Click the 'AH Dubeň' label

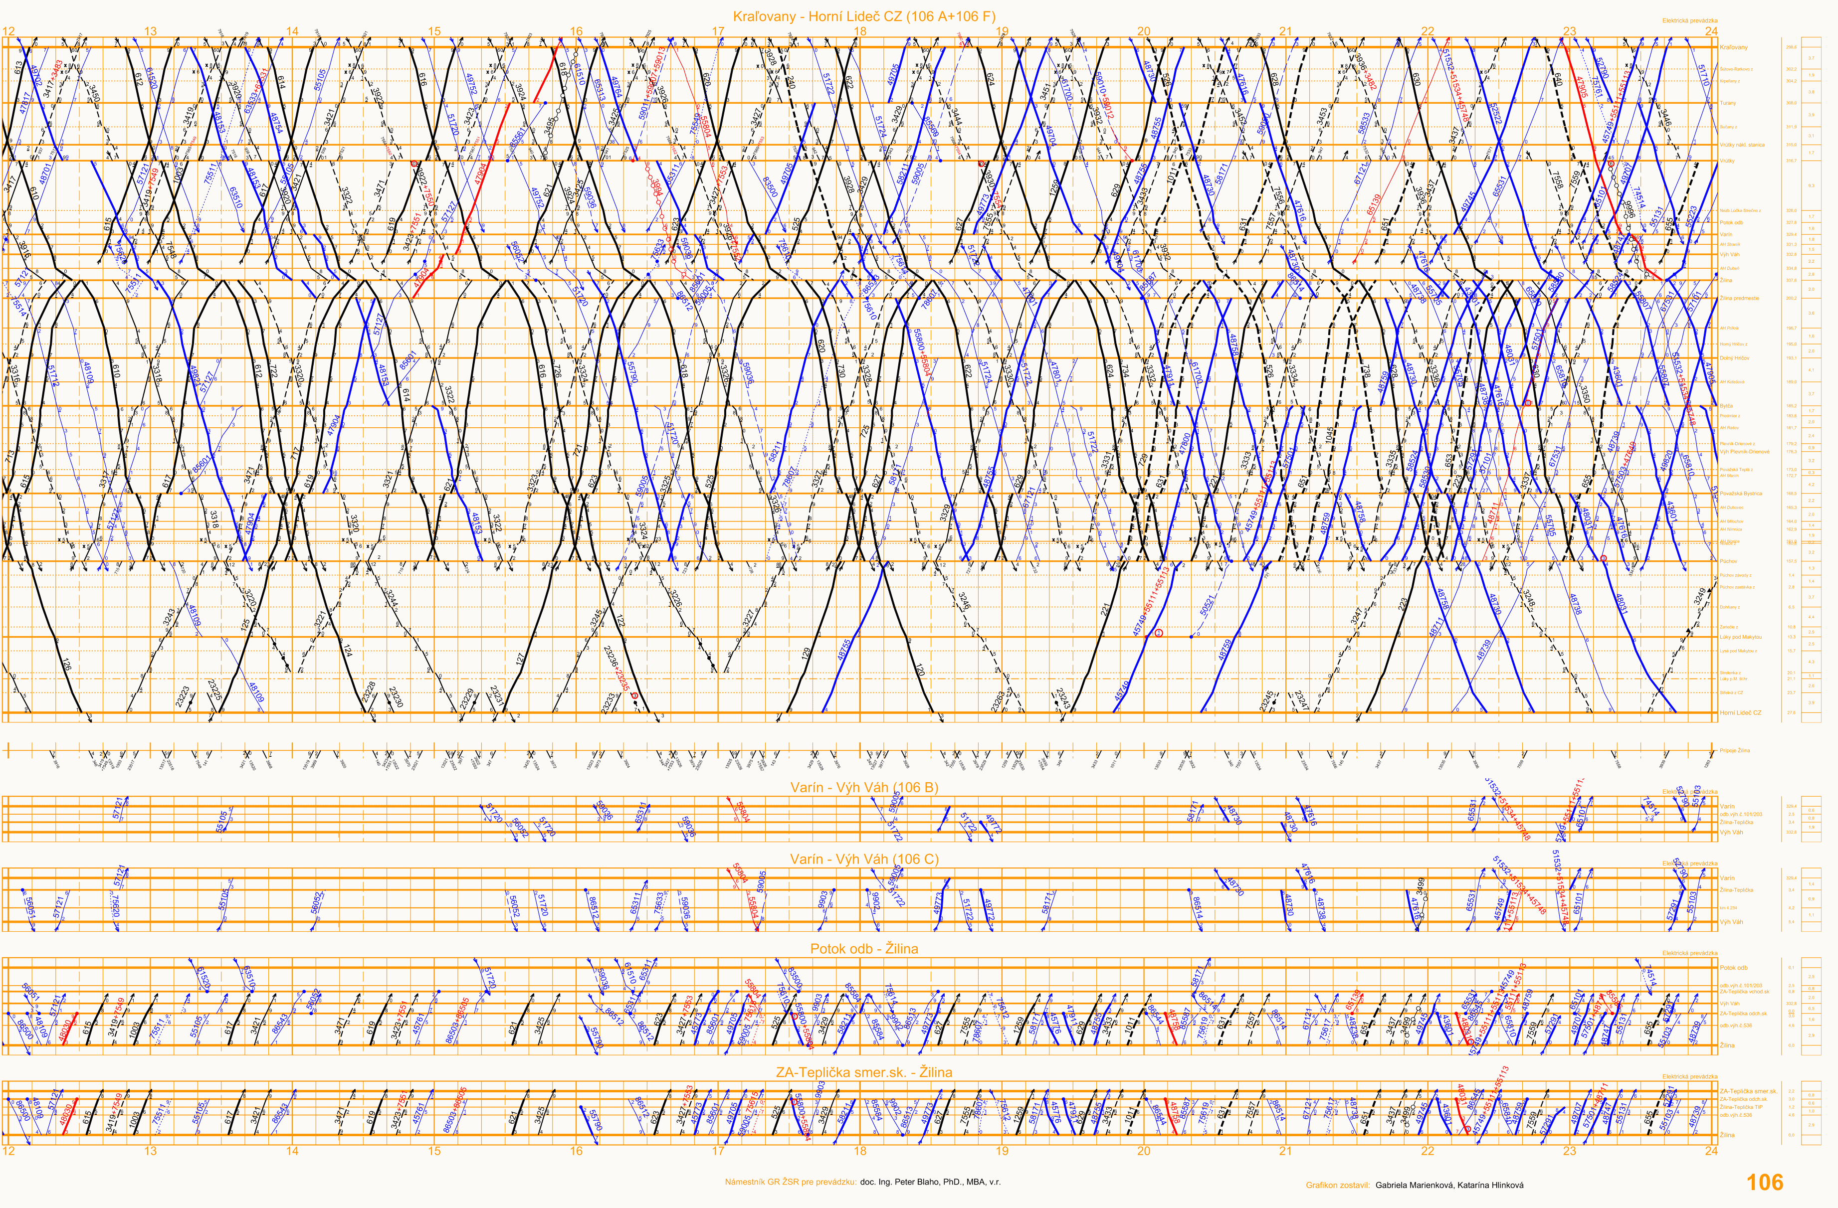[x=1730, y=269]
